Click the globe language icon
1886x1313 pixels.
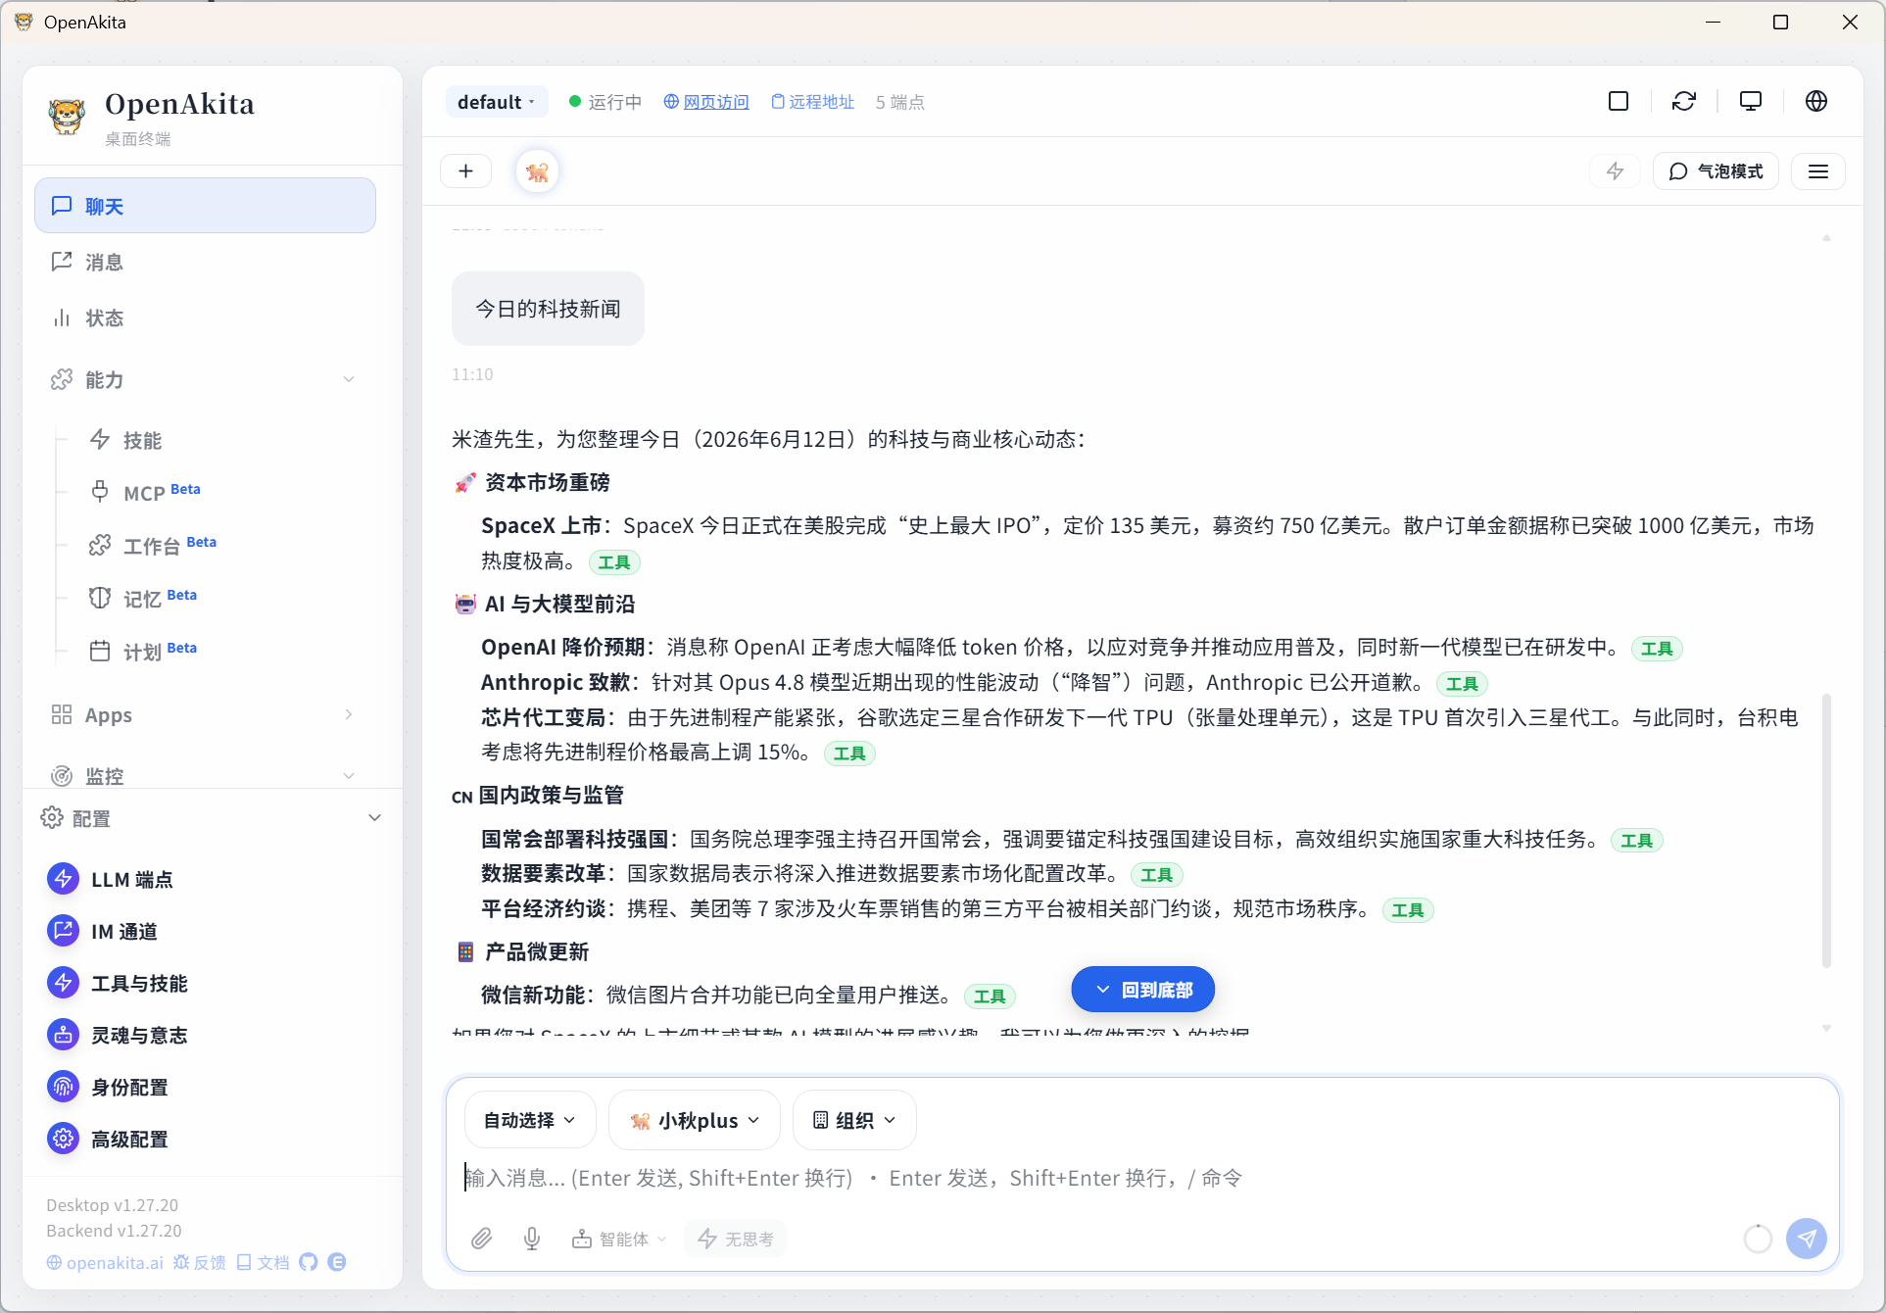[x=1816, y=101]
